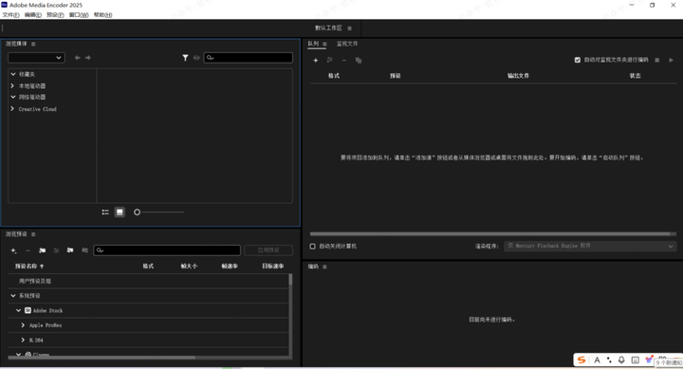683x369 pixels.
Task: Click the thumbnail size zoom slider handle
Action: pyautogui.click(x=137, y=212)
